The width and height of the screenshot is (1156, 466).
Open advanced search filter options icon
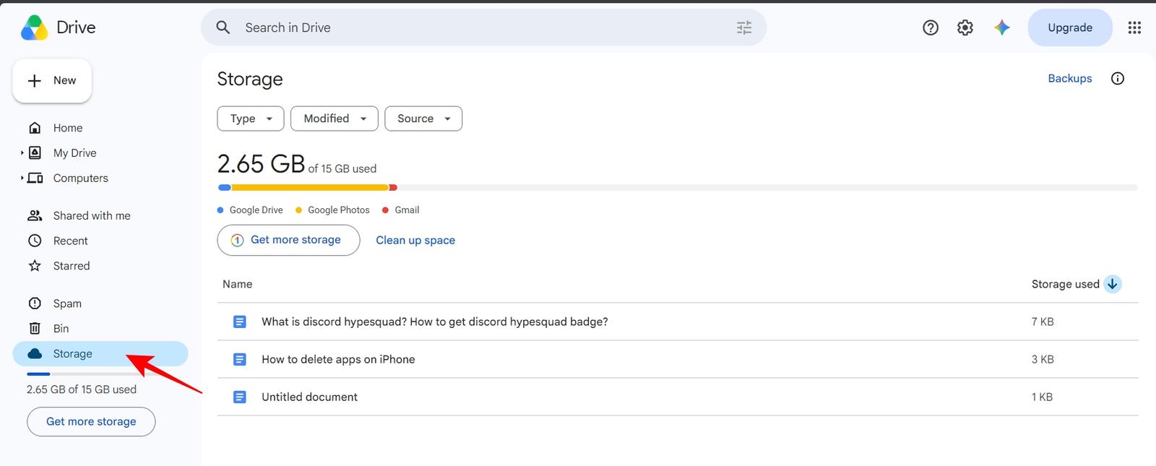pyautogui.click(x=744, y=27)
